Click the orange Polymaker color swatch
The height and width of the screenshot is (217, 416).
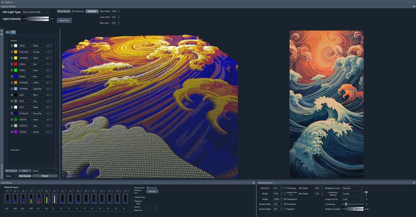[x=16, y=52]
